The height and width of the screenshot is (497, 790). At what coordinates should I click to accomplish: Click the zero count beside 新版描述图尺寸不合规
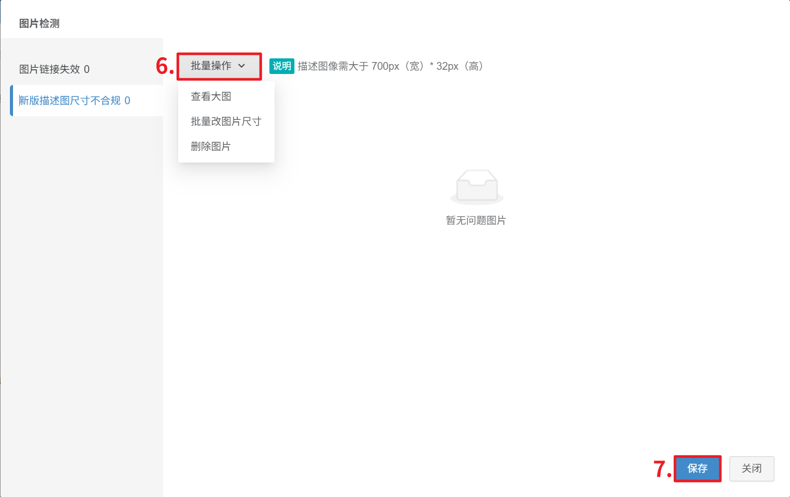[x=127, y=101]
